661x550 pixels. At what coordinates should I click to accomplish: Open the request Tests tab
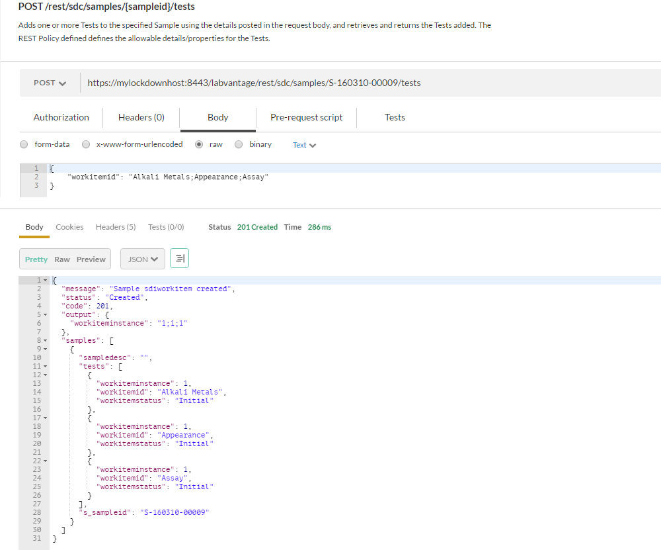click(395, 117)
